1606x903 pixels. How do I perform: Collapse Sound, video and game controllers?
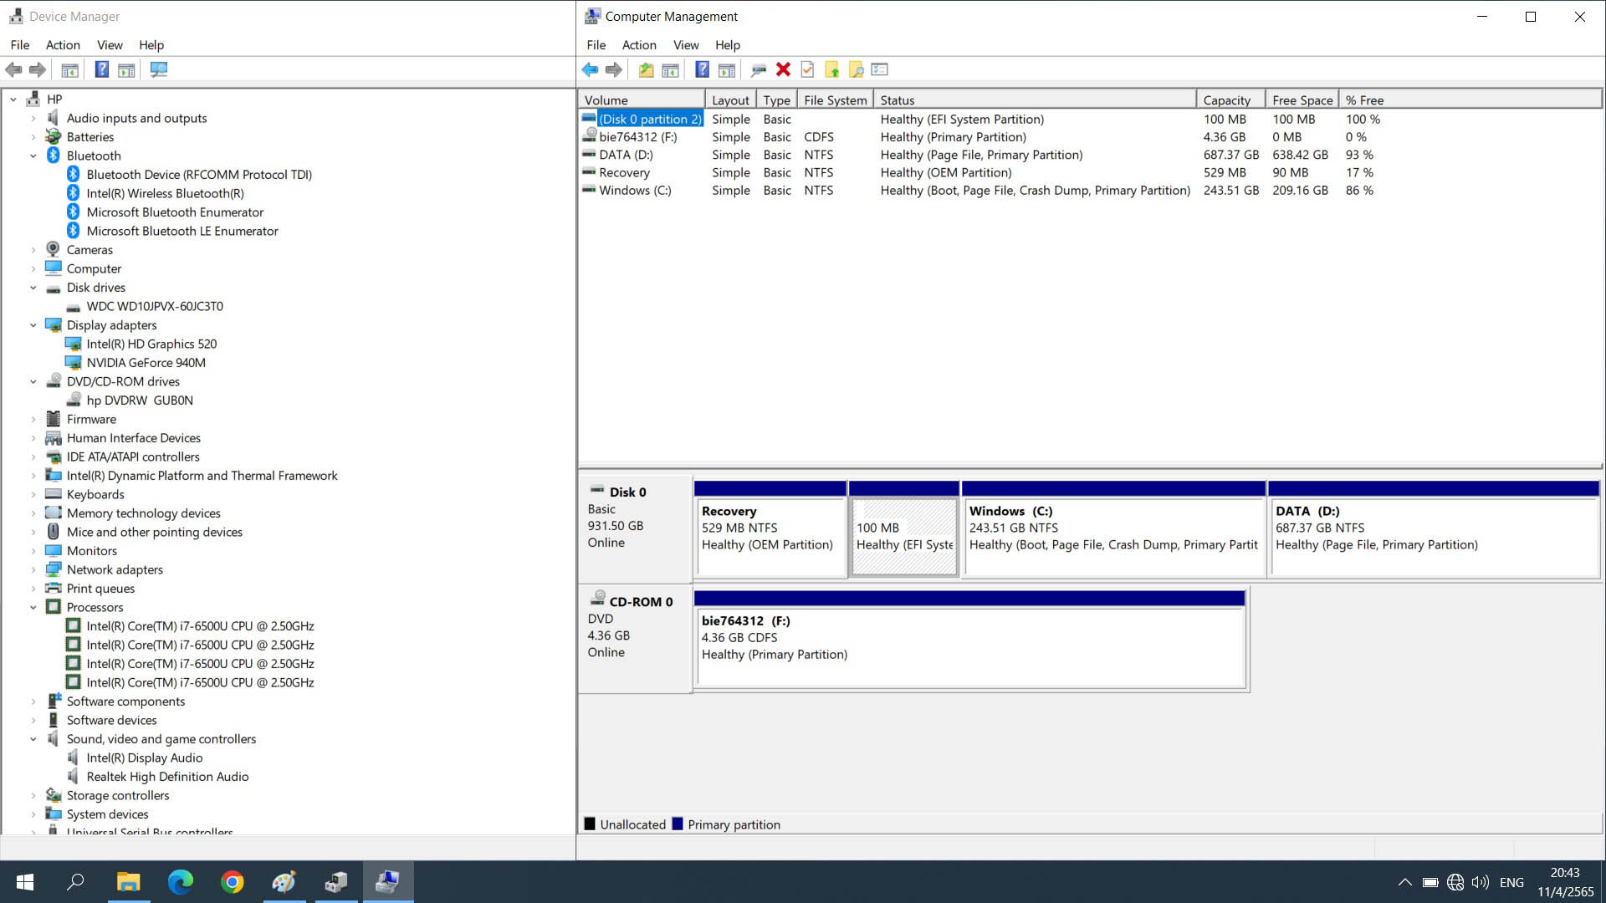click(x=33, y=740)
